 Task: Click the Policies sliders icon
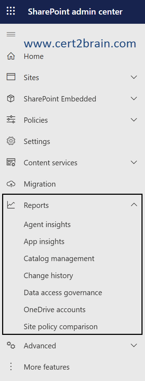click(11, 120)
